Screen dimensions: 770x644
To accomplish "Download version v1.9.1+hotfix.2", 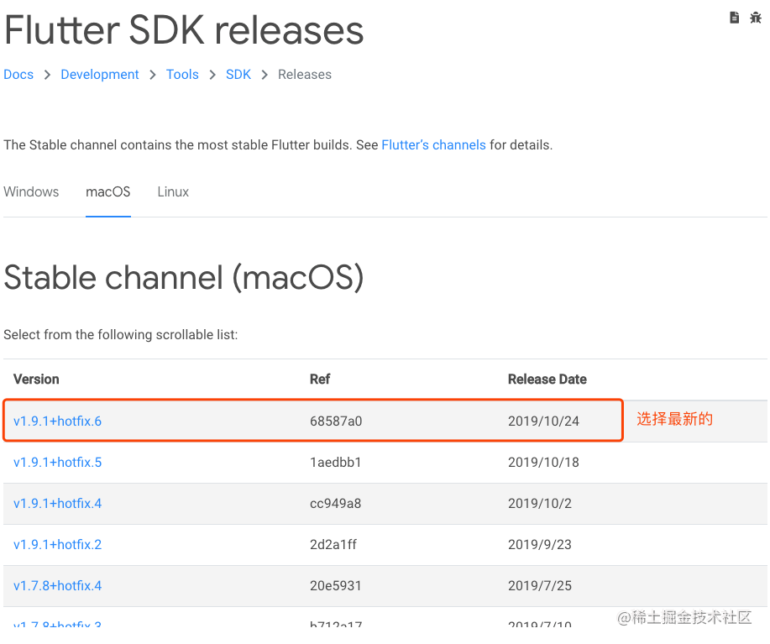I will [57, 545].
